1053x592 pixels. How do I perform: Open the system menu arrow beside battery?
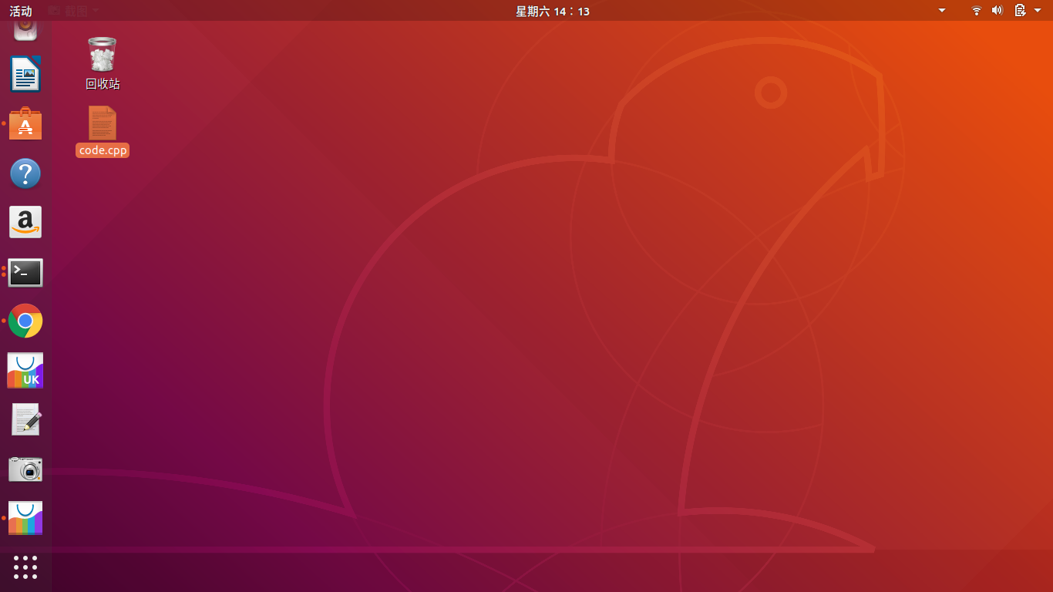coord(1038,11)
